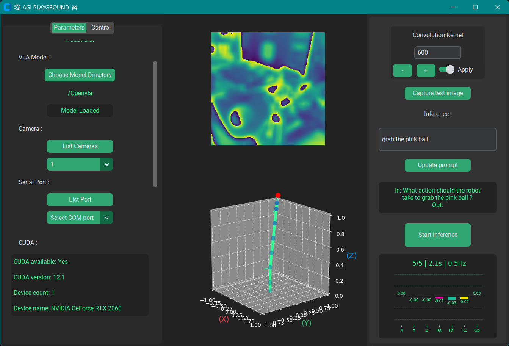Click the app logo icon in title bar
The height and width of the screenshot is (346, 509).
[x=7, y=7]
